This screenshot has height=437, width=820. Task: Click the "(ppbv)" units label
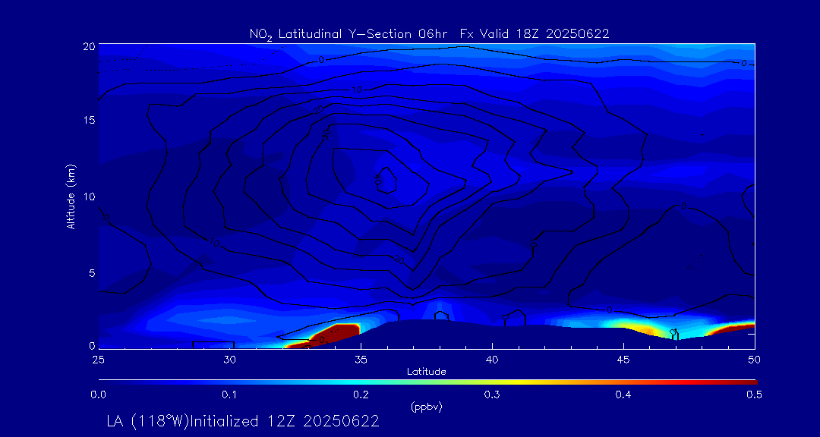(426, 408)
